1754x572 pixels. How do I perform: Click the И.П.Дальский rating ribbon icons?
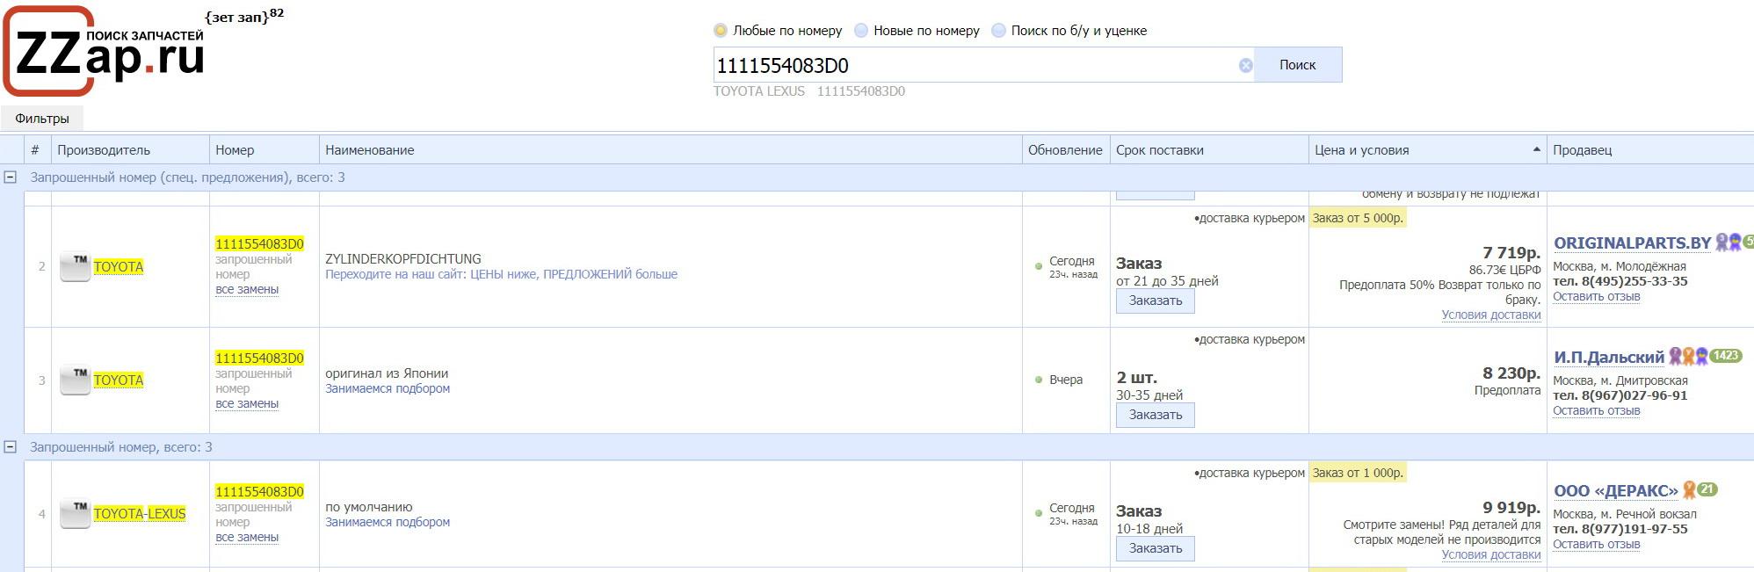[1688, 356]
